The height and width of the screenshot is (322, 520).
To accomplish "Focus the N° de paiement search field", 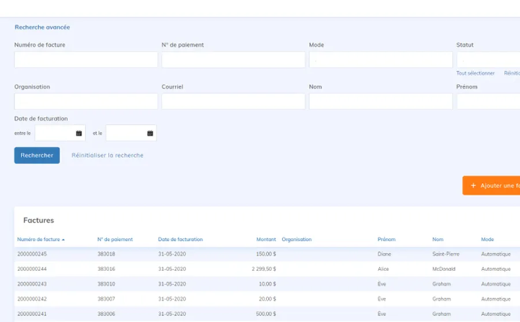I will point(233,60).
